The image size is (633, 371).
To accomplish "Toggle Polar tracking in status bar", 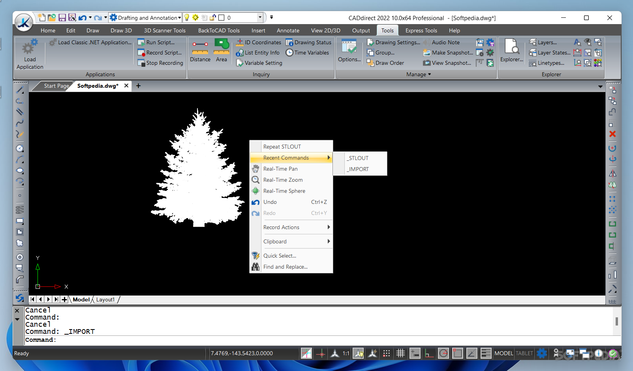I will [443, 353].
